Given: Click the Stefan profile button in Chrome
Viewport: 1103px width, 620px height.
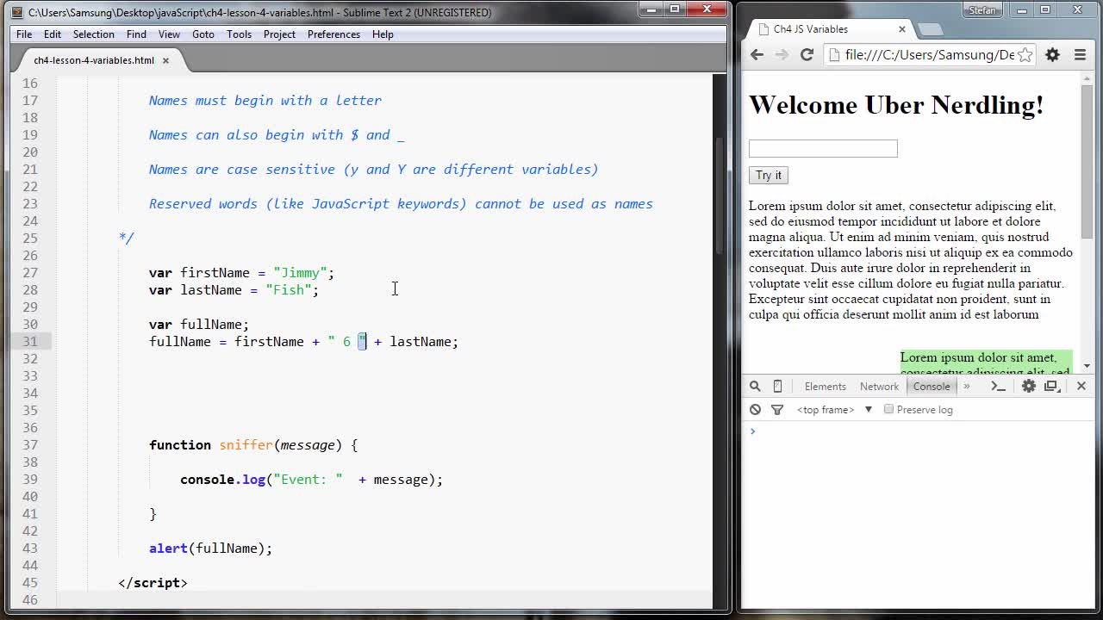Looking at the screenshot, I should (981, 9).
